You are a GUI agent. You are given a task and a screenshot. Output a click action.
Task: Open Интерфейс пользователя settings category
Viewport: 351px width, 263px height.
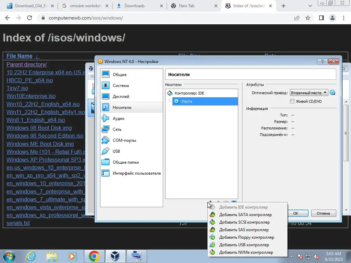(131, 173)
